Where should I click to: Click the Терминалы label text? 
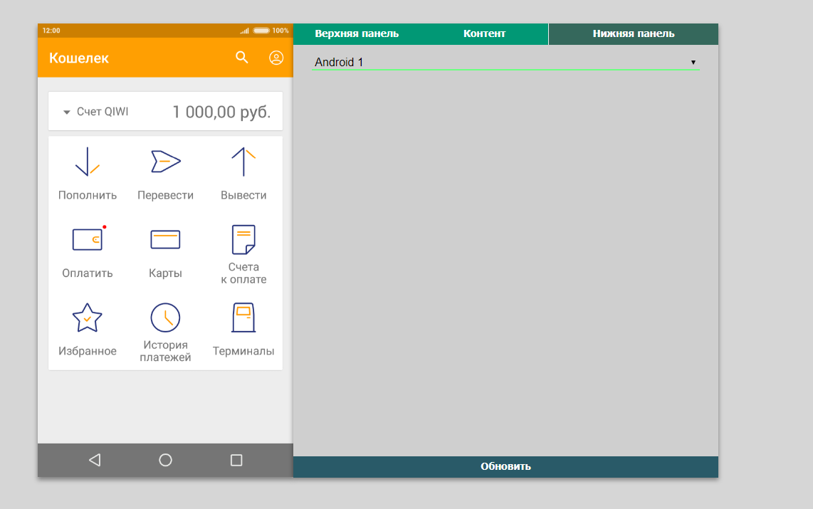click(x=243, y=352)
